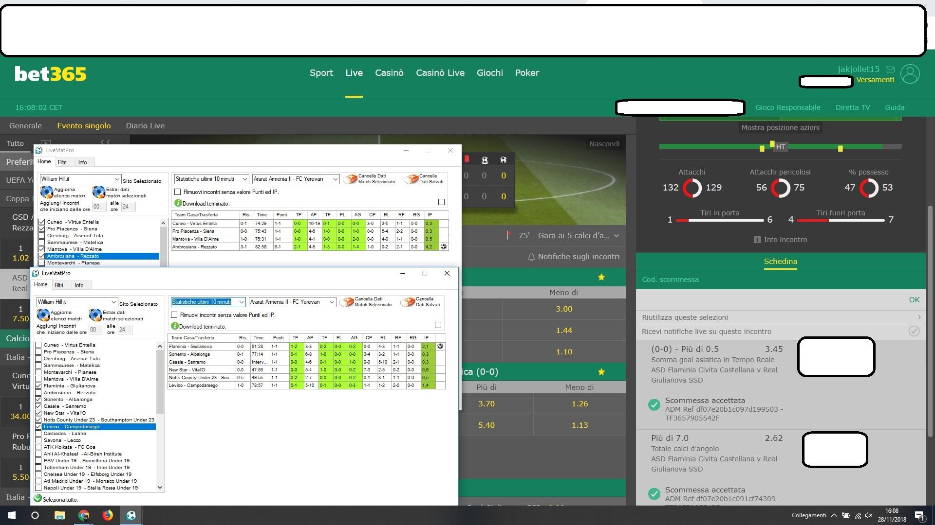Switch to Info tab in front LiveStatPro
This screenshot has width=935, height=525.
pos(79,285)
